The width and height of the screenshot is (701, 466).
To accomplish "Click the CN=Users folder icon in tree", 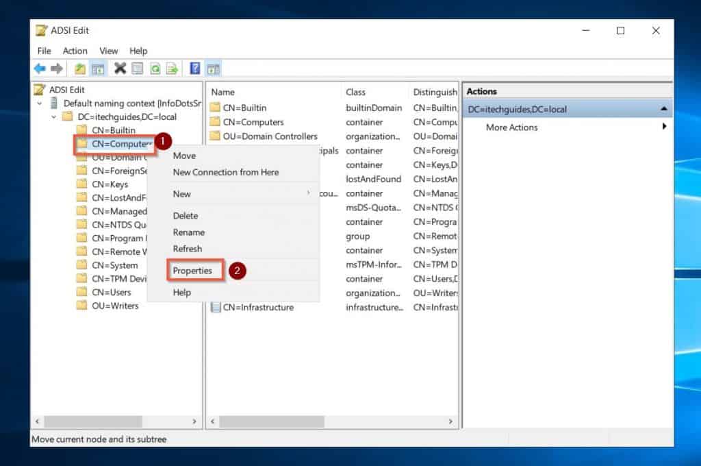I will (x=82, y=292).
